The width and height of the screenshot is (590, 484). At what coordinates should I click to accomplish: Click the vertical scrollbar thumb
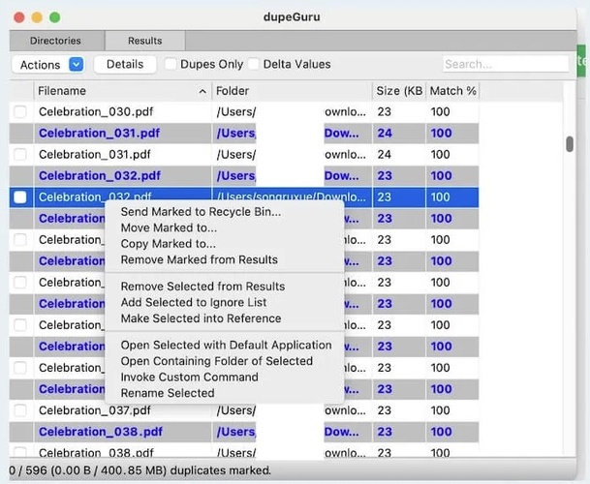coord(570,144)
